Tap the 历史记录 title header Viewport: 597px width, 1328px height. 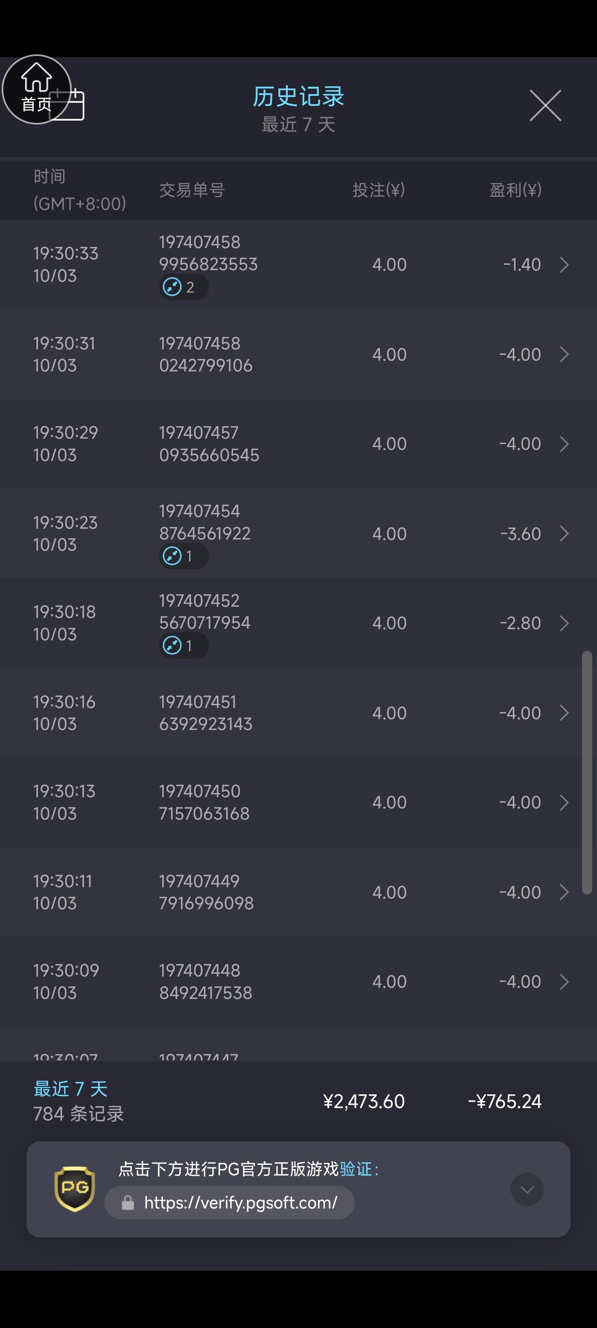click(x=298, y=96)
